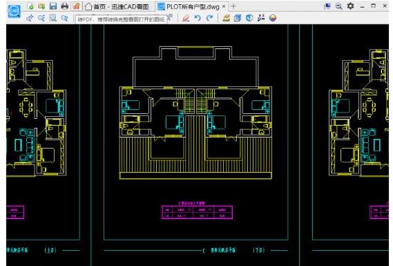Click the undo arrow icon
Viewport: 393px width, 266px height.
[198, 18]
